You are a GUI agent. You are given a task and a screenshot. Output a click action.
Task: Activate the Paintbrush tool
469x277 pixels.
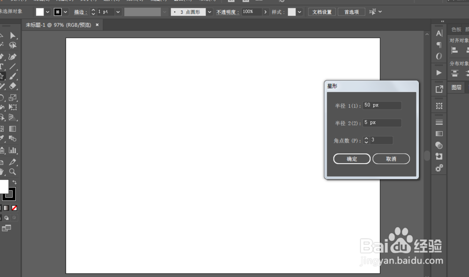point(13,76)
